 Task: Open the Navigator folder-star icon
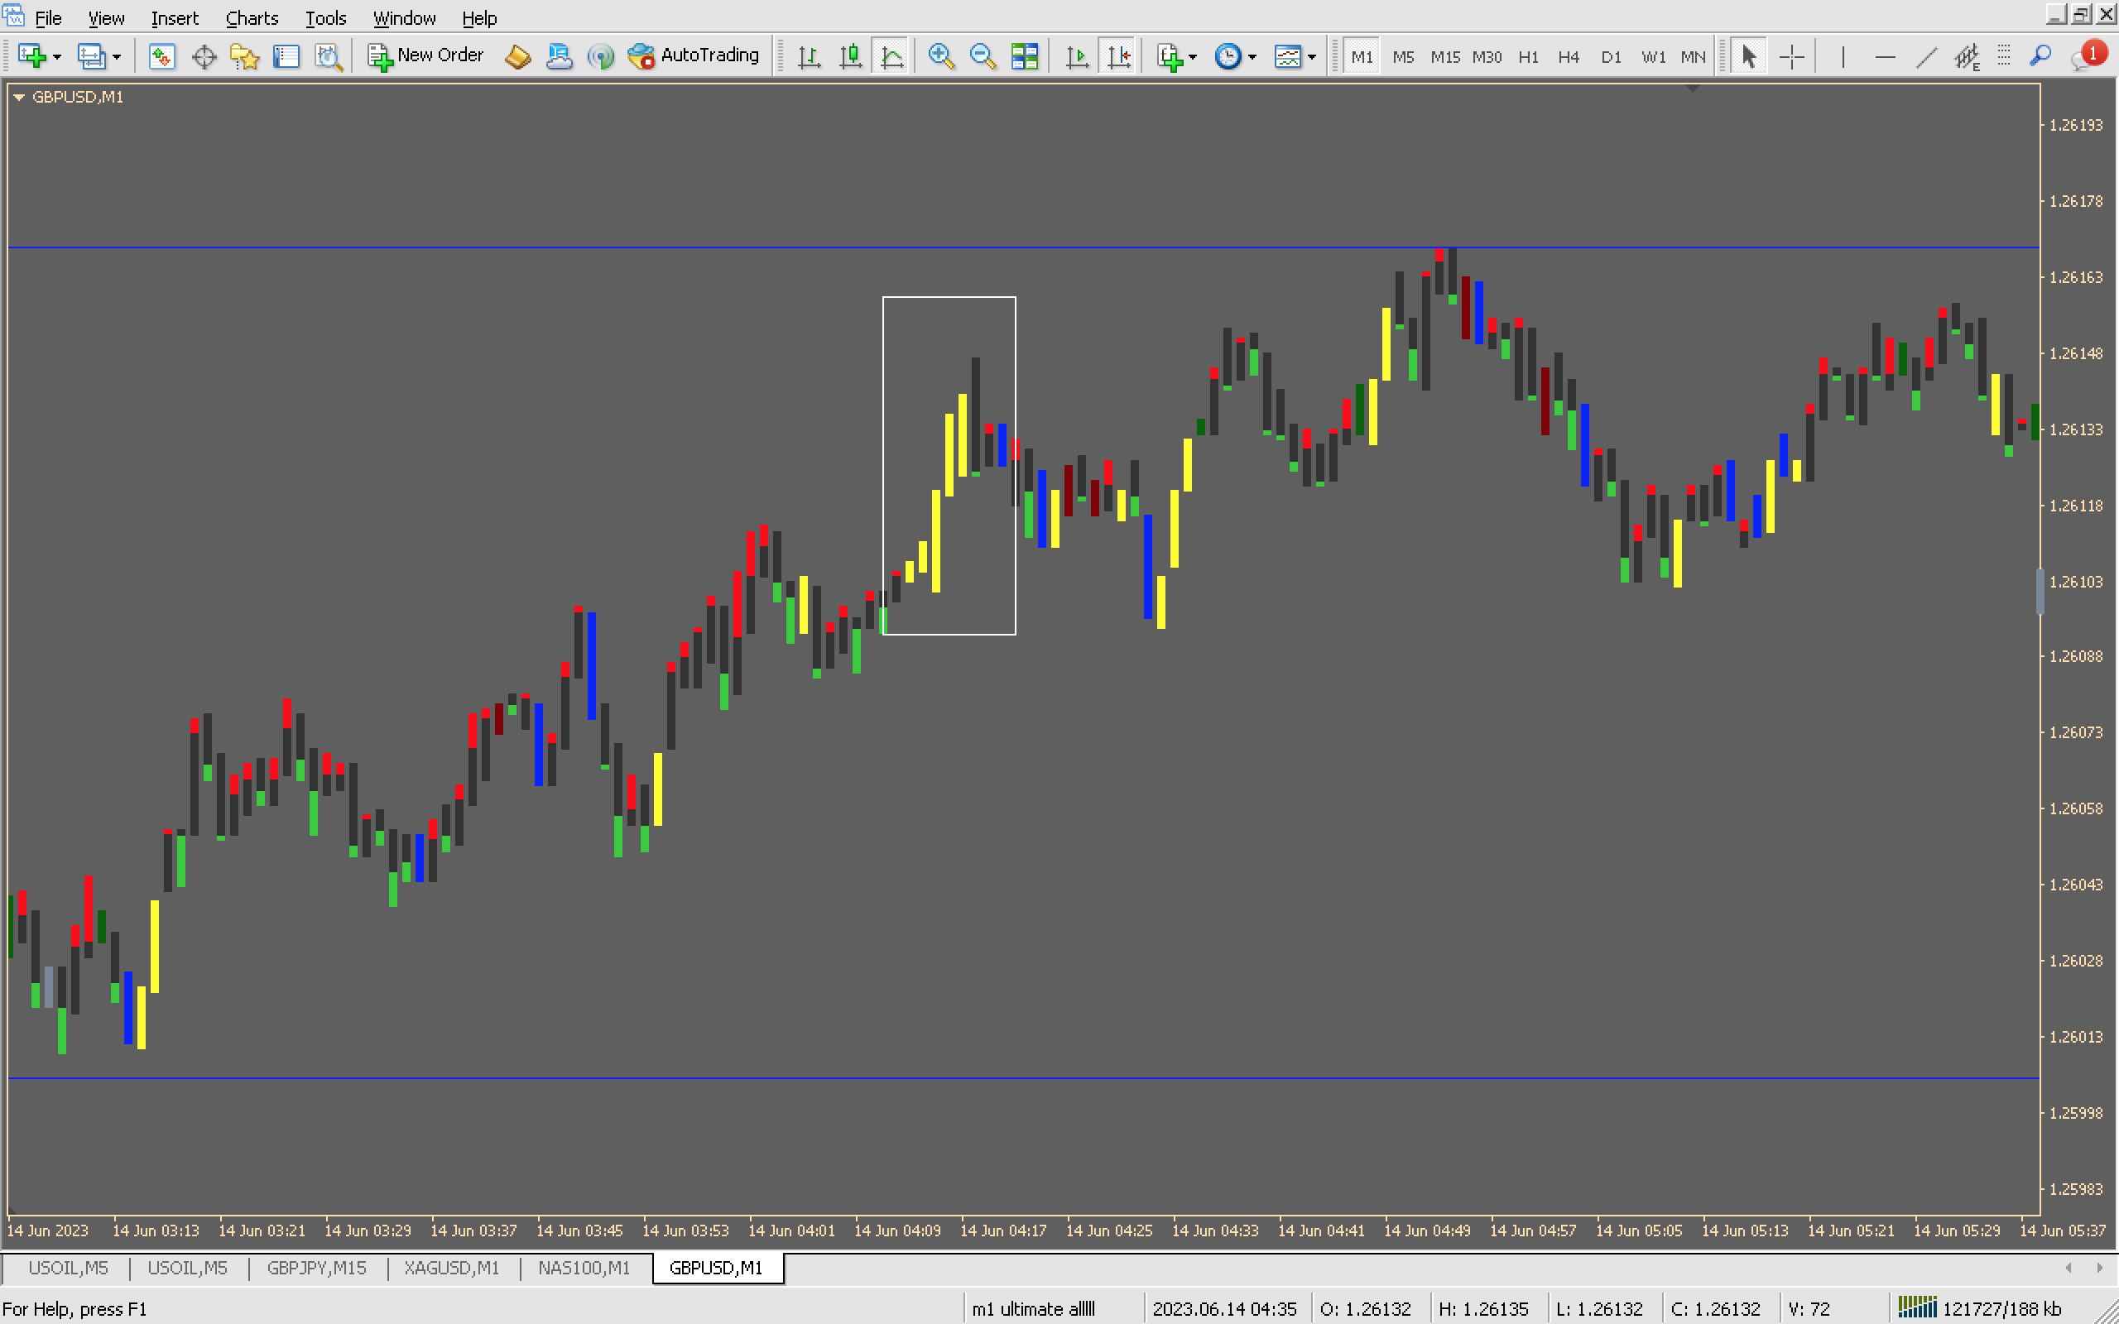pos(244,57)
